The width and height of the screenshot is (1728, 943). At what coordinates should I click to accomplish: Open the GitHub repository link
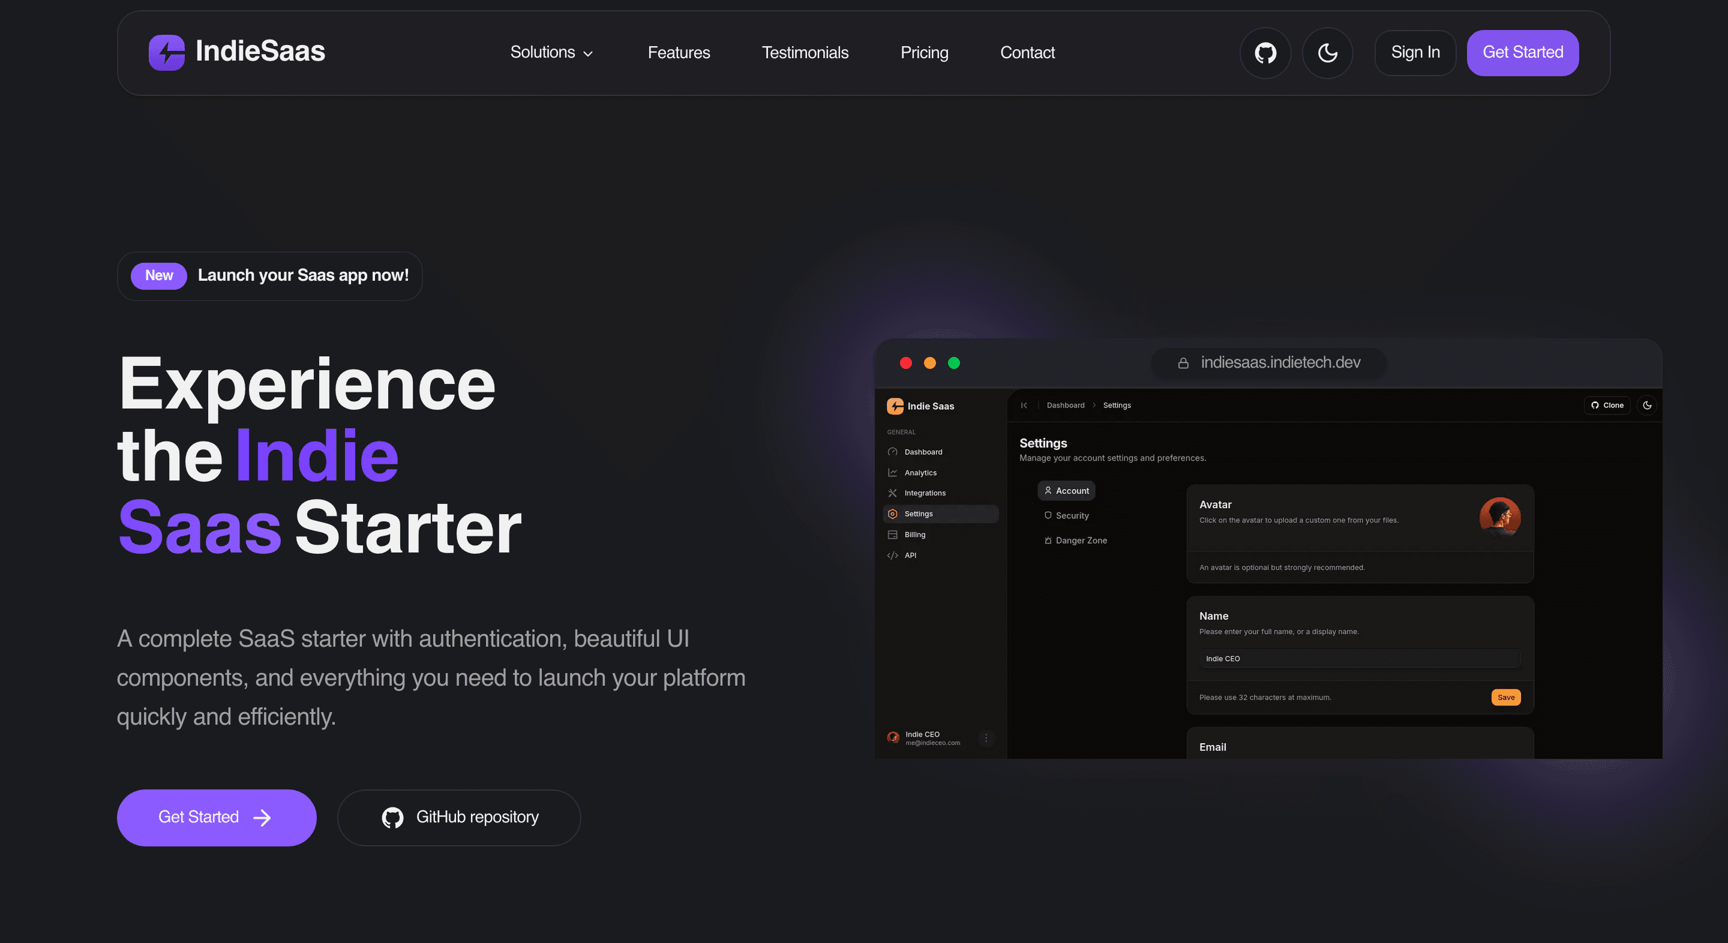459,817
